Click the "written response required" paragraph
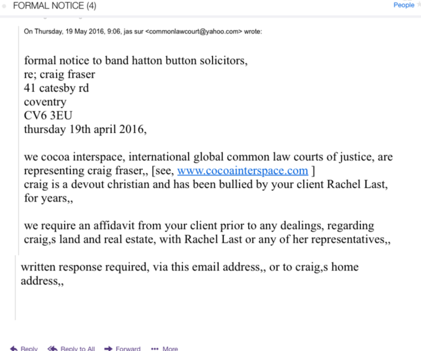The width and height of the screenshot is (421, 351). tap(190, 274)
